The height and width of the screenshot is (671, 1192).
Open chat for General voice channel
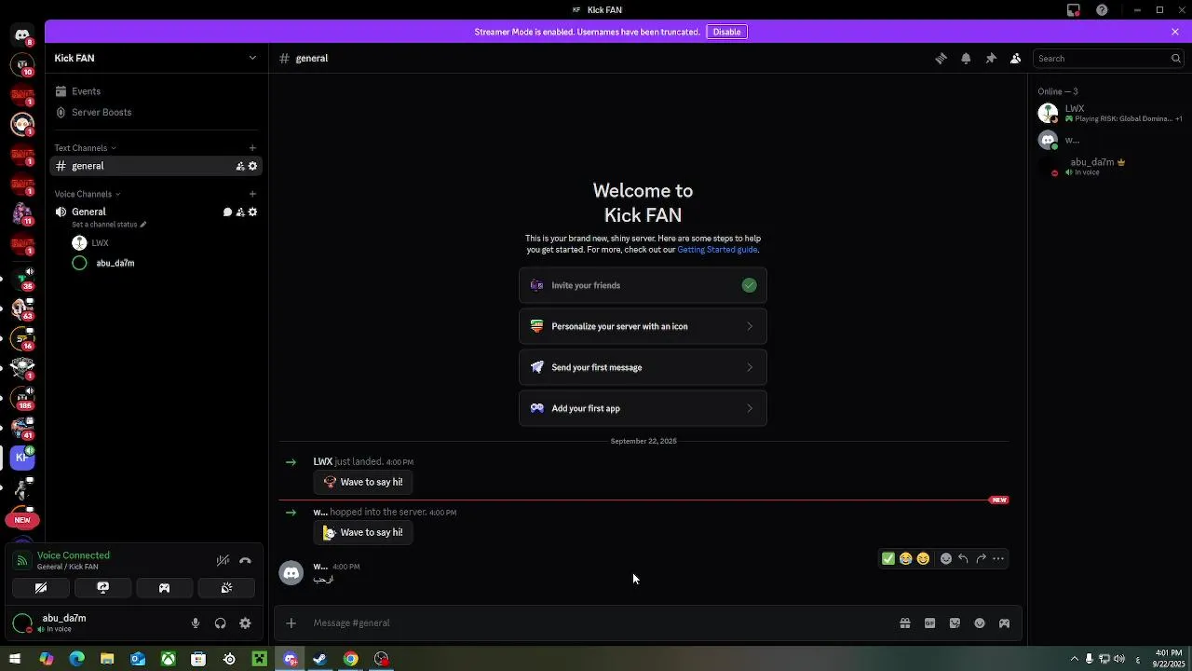click(x=227, y=212)
